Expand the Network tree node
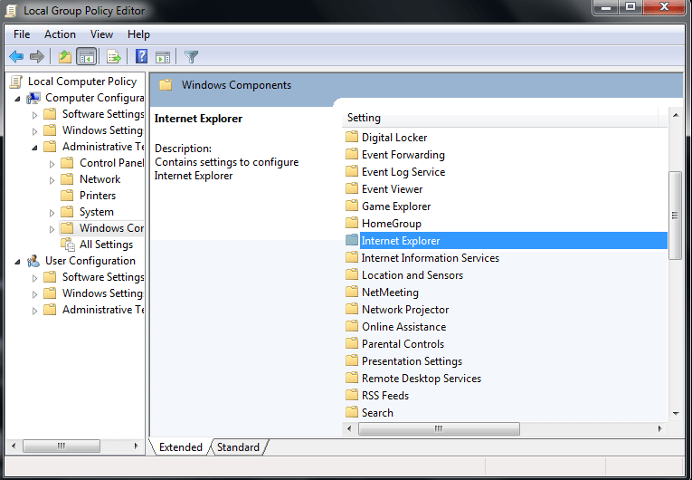692x480 pixels. pyautogui.click(x=52, y=180)
